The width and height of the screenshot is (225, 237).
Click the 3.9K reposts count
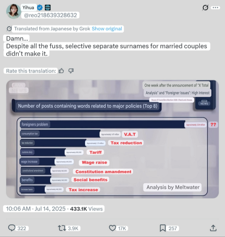[x=73, y=228]
